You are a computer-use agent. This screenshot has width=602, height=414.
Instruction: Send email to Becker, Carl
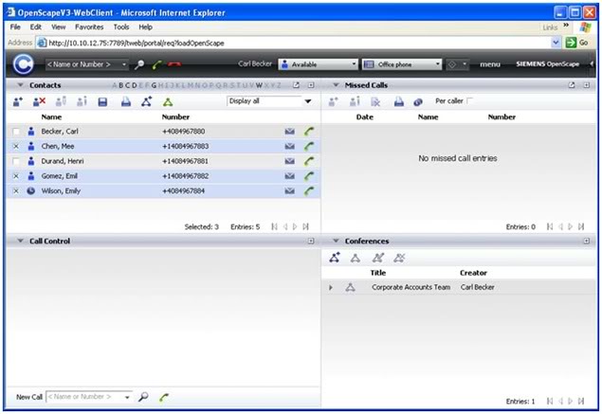[x=290, y=132]
